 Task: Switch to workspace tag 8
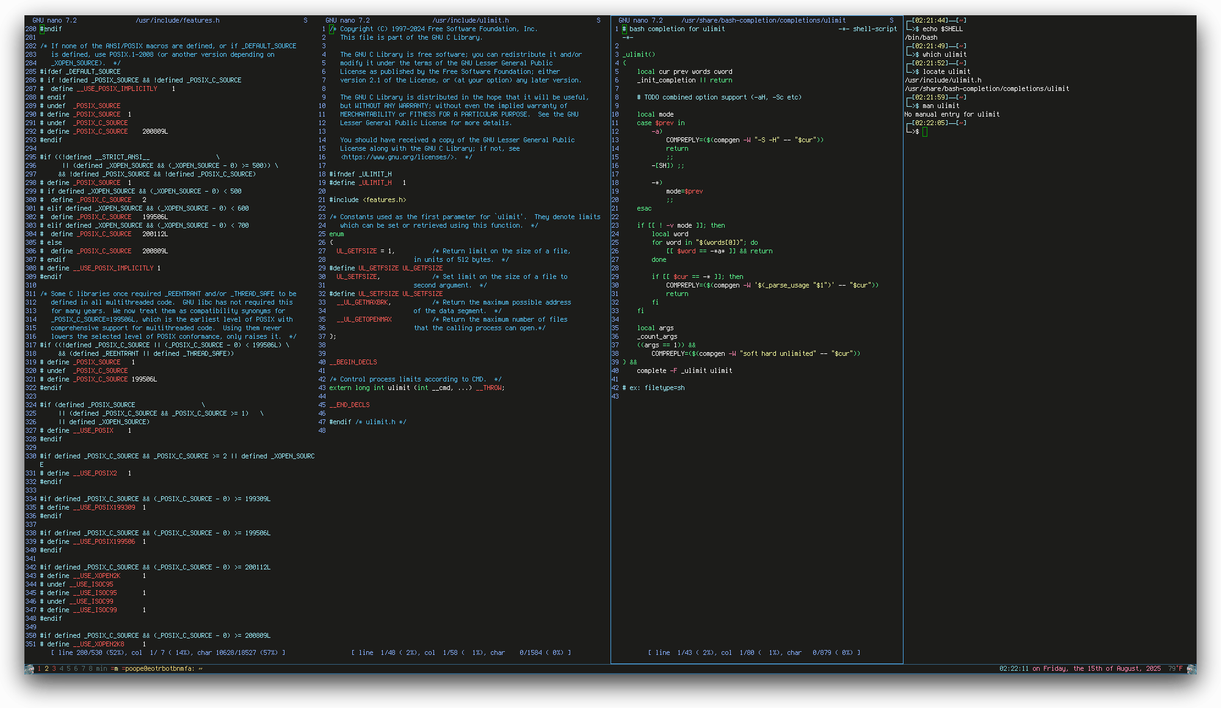click(x=90, y=669)
